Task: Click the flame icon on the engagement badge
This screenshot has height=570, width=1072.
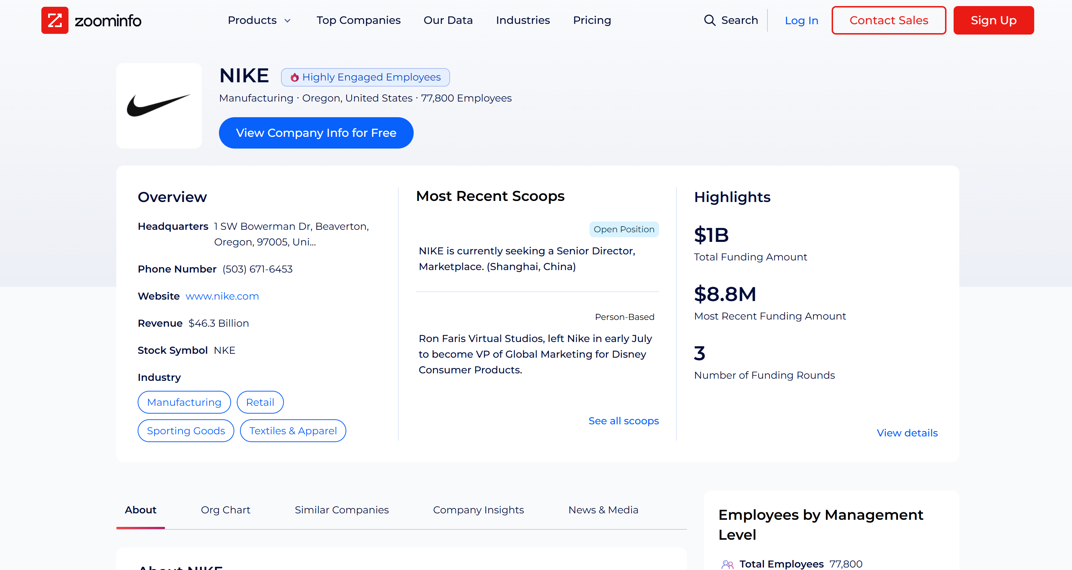Action: click(295, 77)
